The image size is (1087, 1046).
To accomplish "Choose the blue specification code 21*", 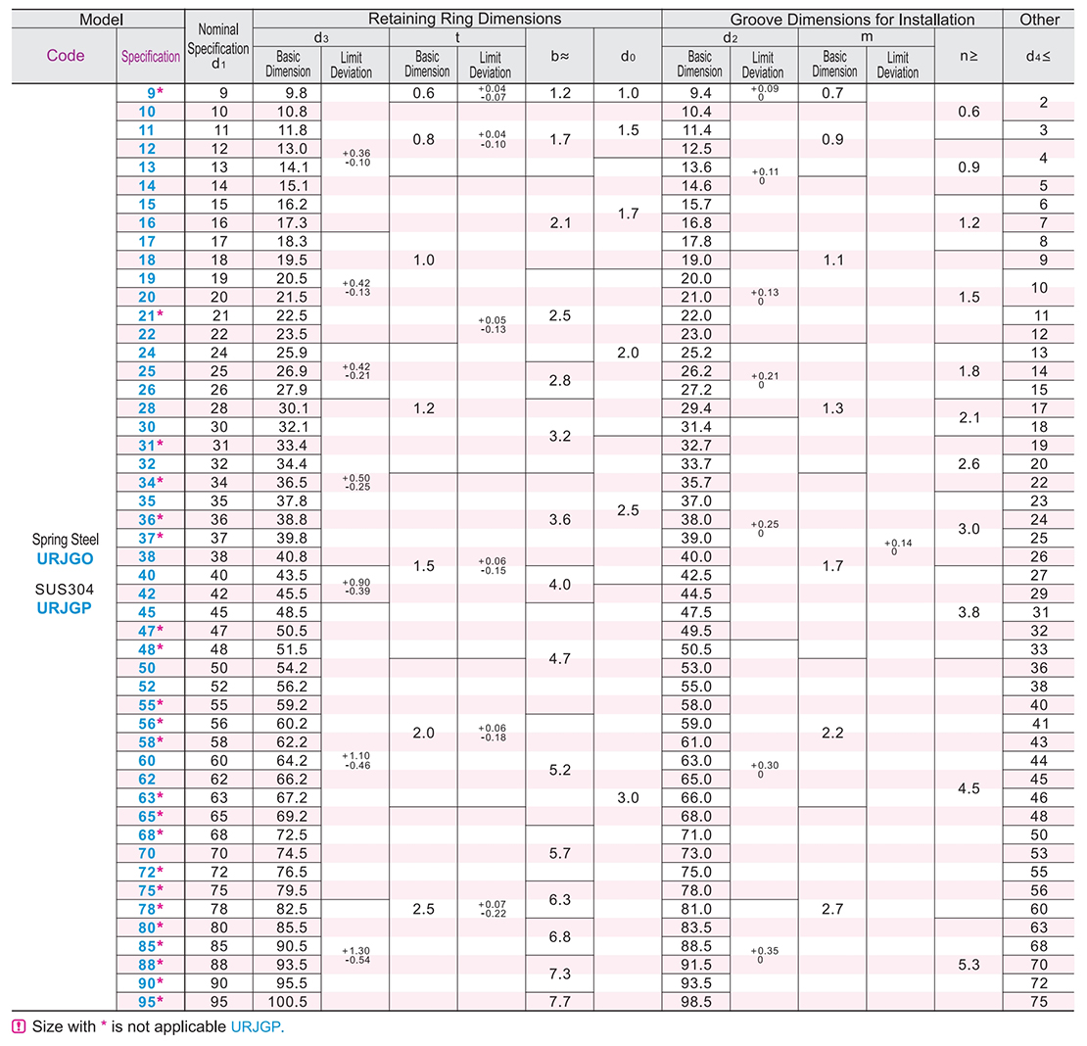I will pyautogui.click(x=151, y=315).
